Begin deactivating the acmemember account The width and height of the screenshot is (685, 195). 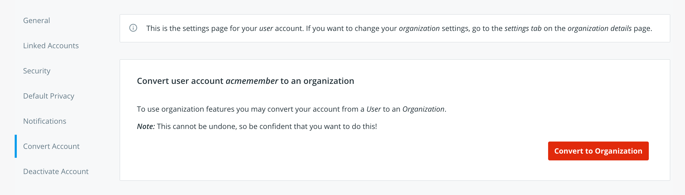tap(56, 171)
